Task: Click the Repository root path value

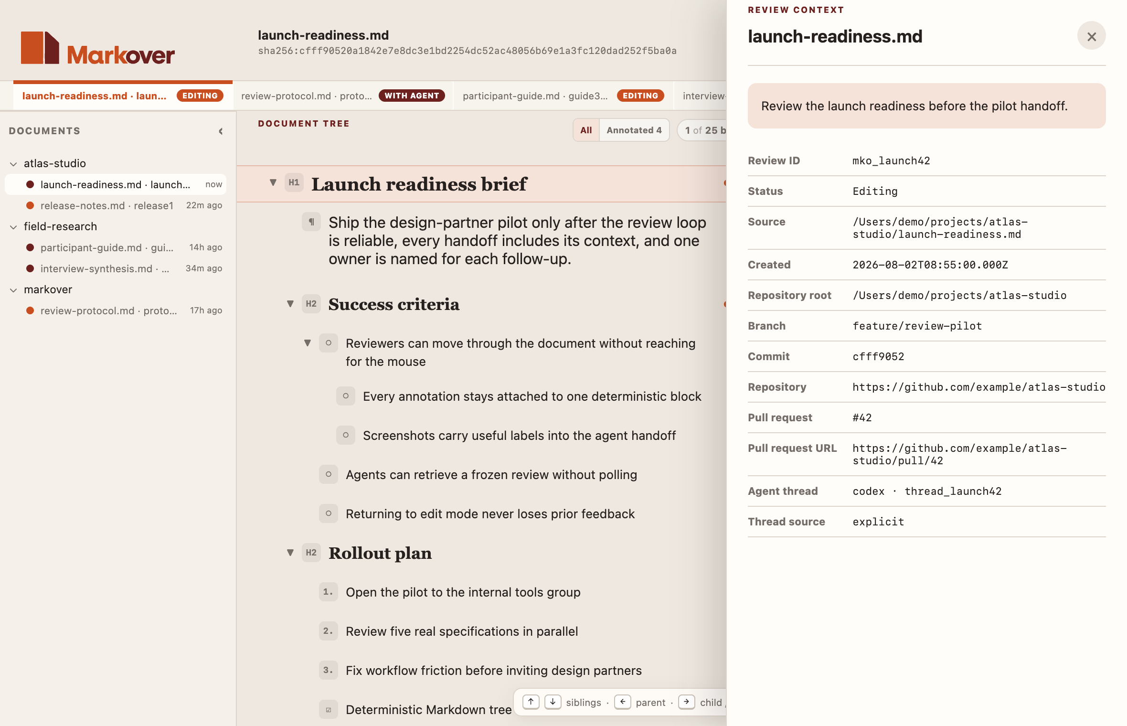Action: [959, 295]
